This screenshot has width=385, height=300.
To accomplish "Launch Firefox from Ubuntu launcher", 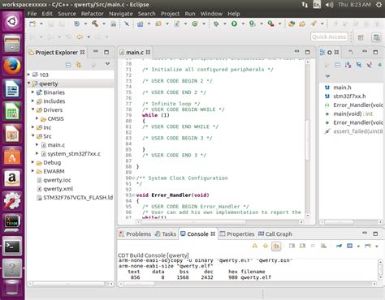I will 12,66.
